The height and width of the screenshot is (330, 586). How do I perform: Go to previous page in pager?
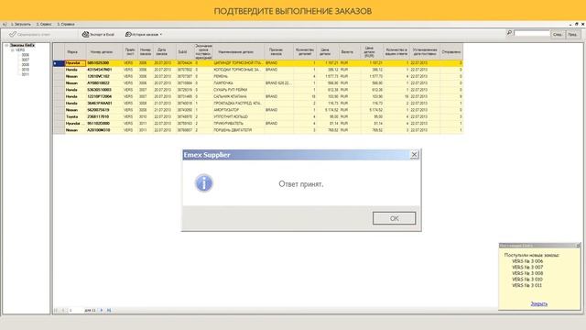(63, 310)
